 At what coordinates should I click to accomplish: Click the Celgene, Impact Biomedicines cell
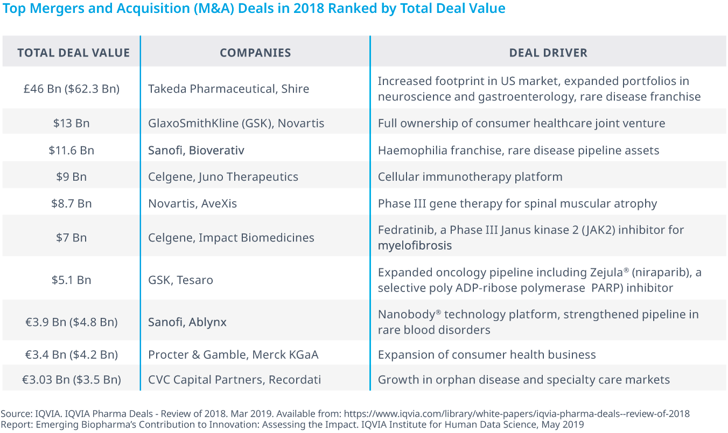(x=231, y=238)
